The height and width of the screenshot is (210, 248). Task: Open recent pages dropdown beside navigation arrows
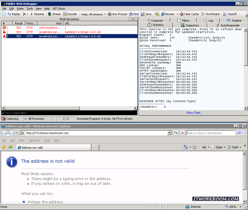[x=17, y=133]
